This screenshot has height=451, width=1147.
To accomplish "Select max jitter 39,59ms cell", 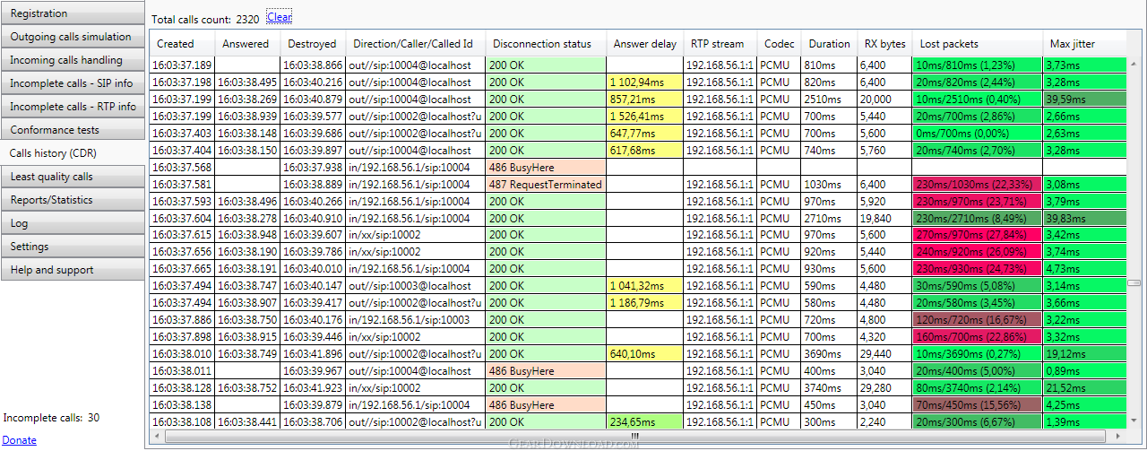I will click(1084, 100).
